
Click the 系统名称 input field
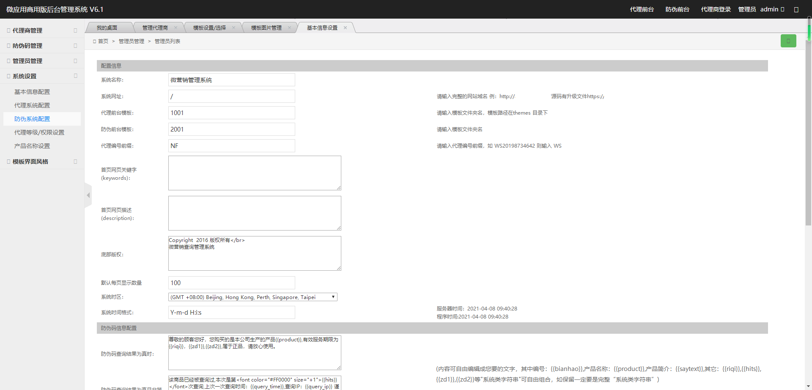[231, 80]
